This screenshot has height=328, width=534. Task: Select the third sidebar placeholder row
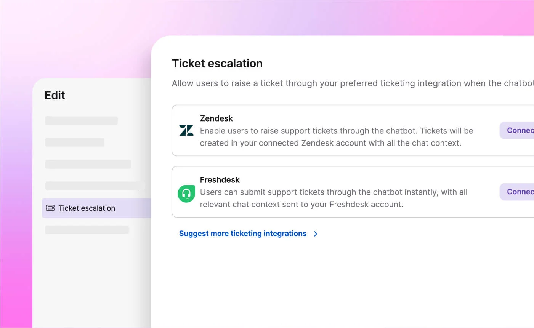(88, 164)
